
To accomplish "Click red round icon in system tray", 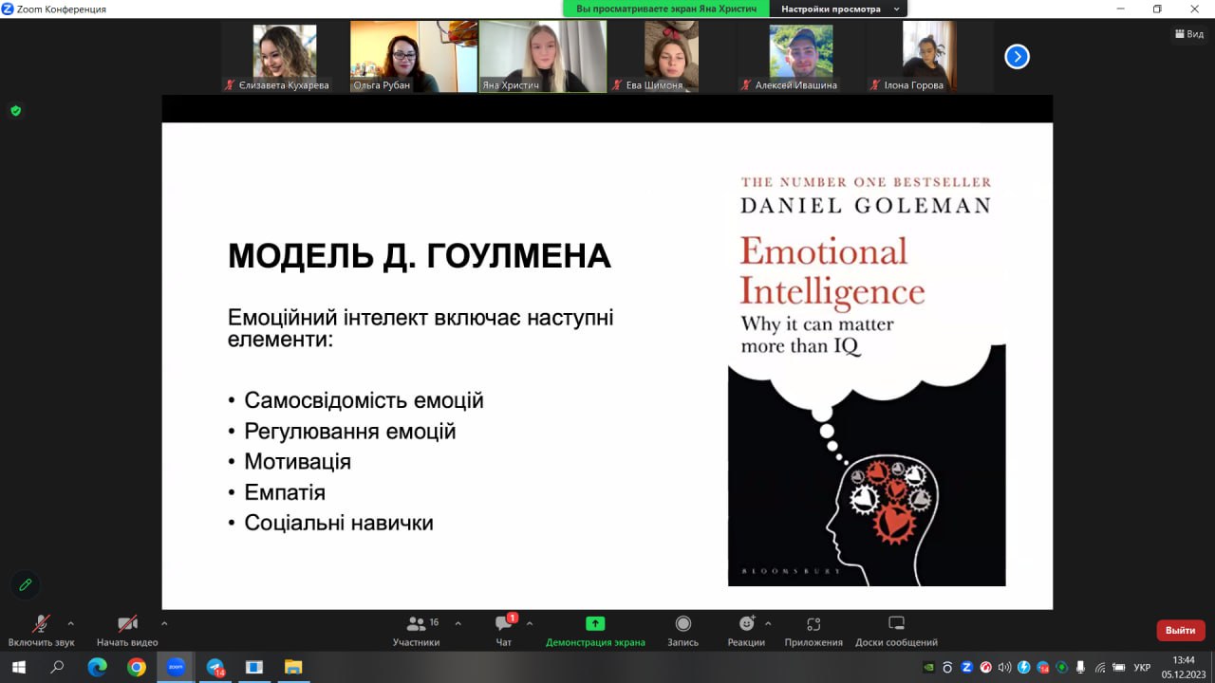I will (986, 667).
